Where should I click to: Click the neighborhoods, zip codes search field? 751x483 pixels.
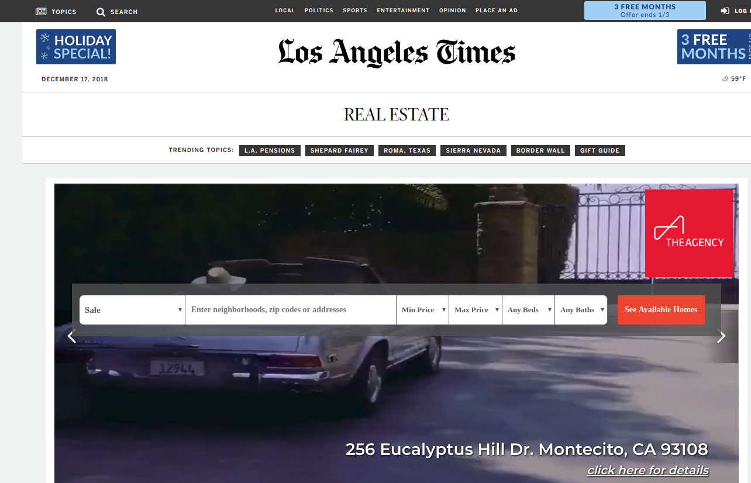click(x=291, y=310)
